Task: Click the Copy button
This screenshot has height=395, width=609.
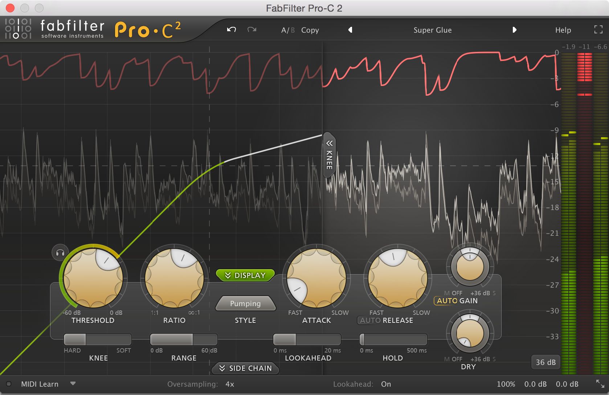Action: (310, 30)
